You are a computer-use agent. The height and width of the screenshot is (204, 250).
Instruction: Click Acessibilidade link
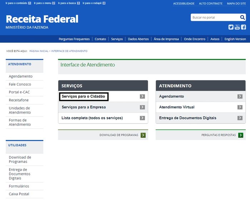pos(184,4)
